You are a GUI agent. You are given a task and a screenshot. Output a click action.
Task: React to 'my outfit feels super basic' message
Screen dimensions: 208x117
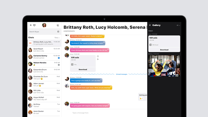pyautogui.click(x=111, y=87)
